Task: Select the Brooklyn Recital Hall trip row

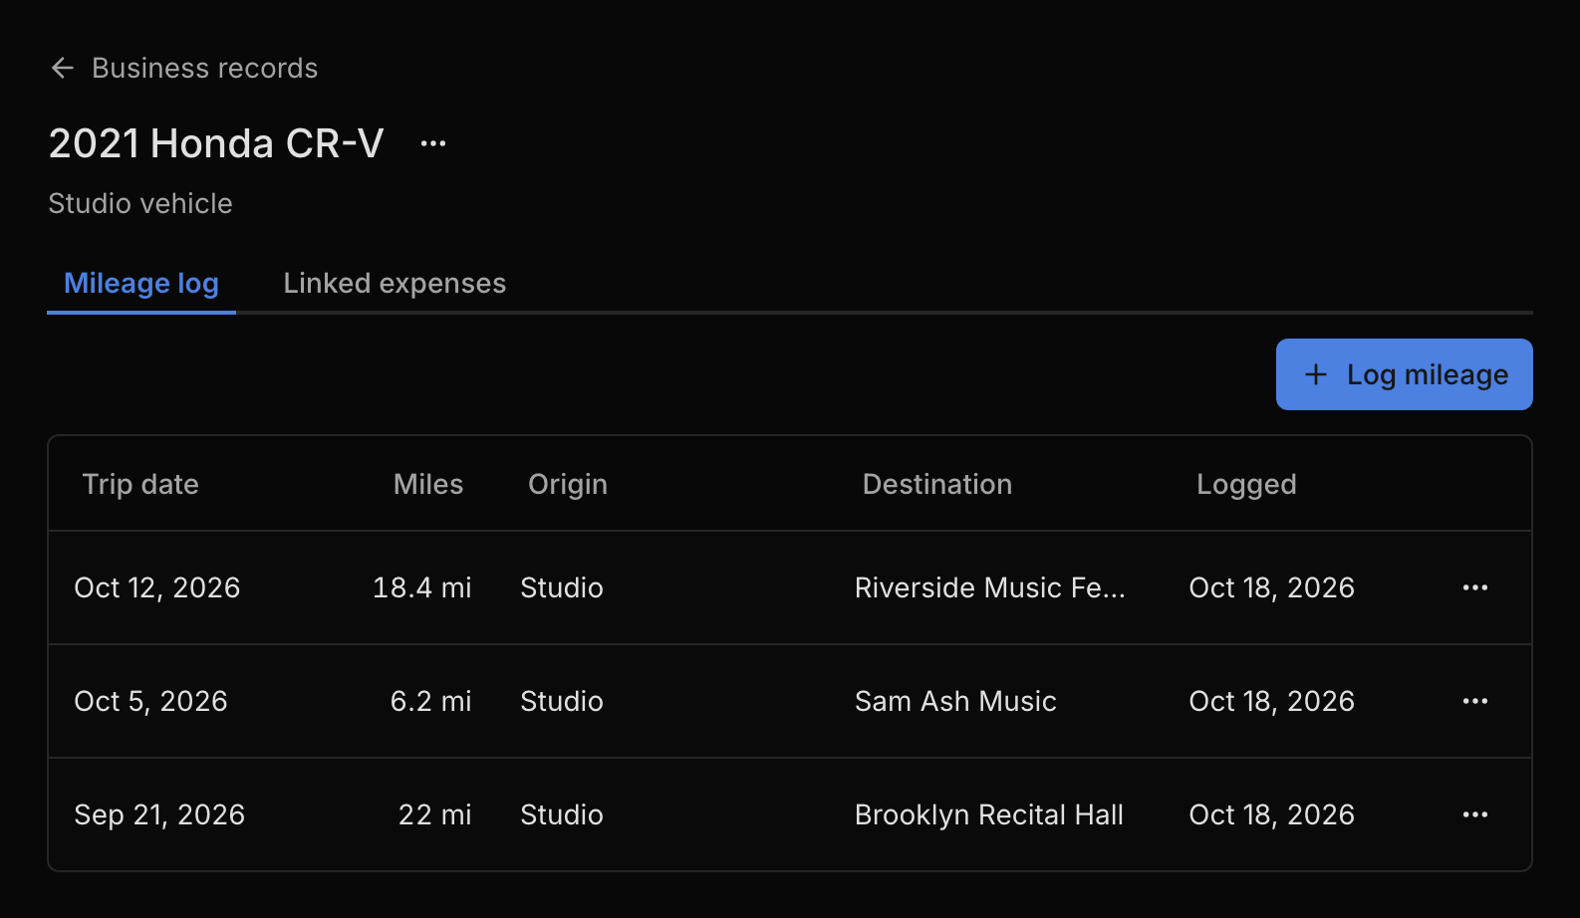Action: (790, 814)
